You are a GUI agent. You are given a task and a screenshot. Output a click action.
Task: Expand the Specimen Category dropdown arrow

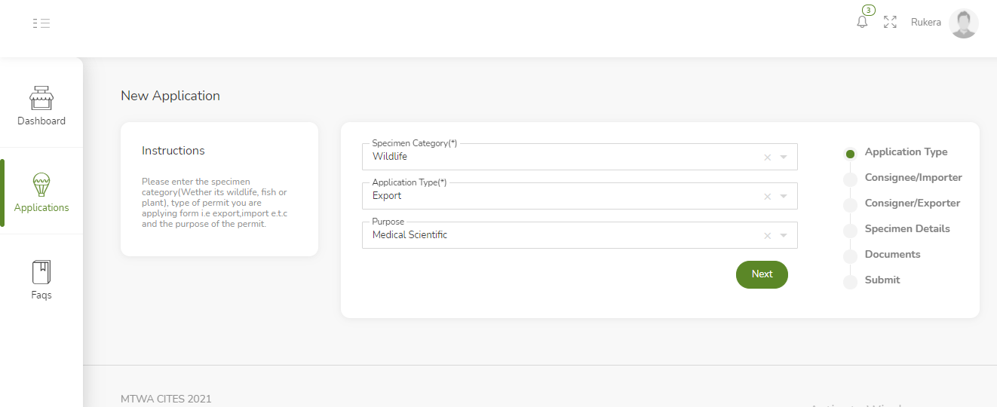click(x=784, y=158)
